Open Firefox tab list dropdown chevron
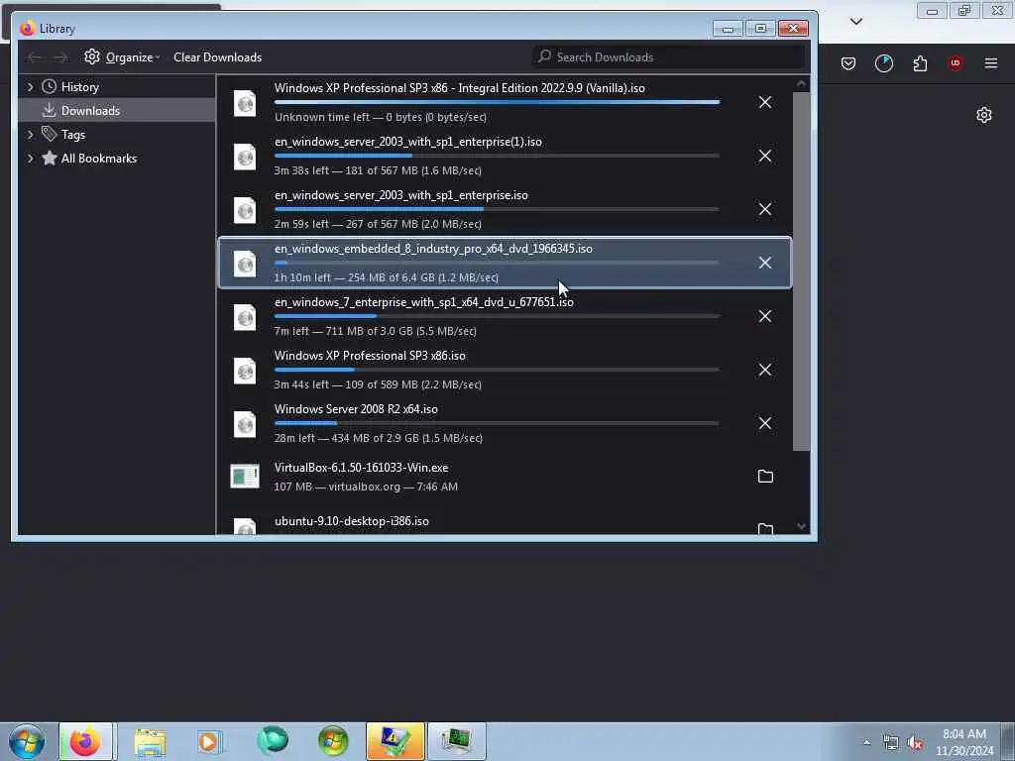Image resolution: width=1015 pixels, height=761 pixels. point(855,22)
